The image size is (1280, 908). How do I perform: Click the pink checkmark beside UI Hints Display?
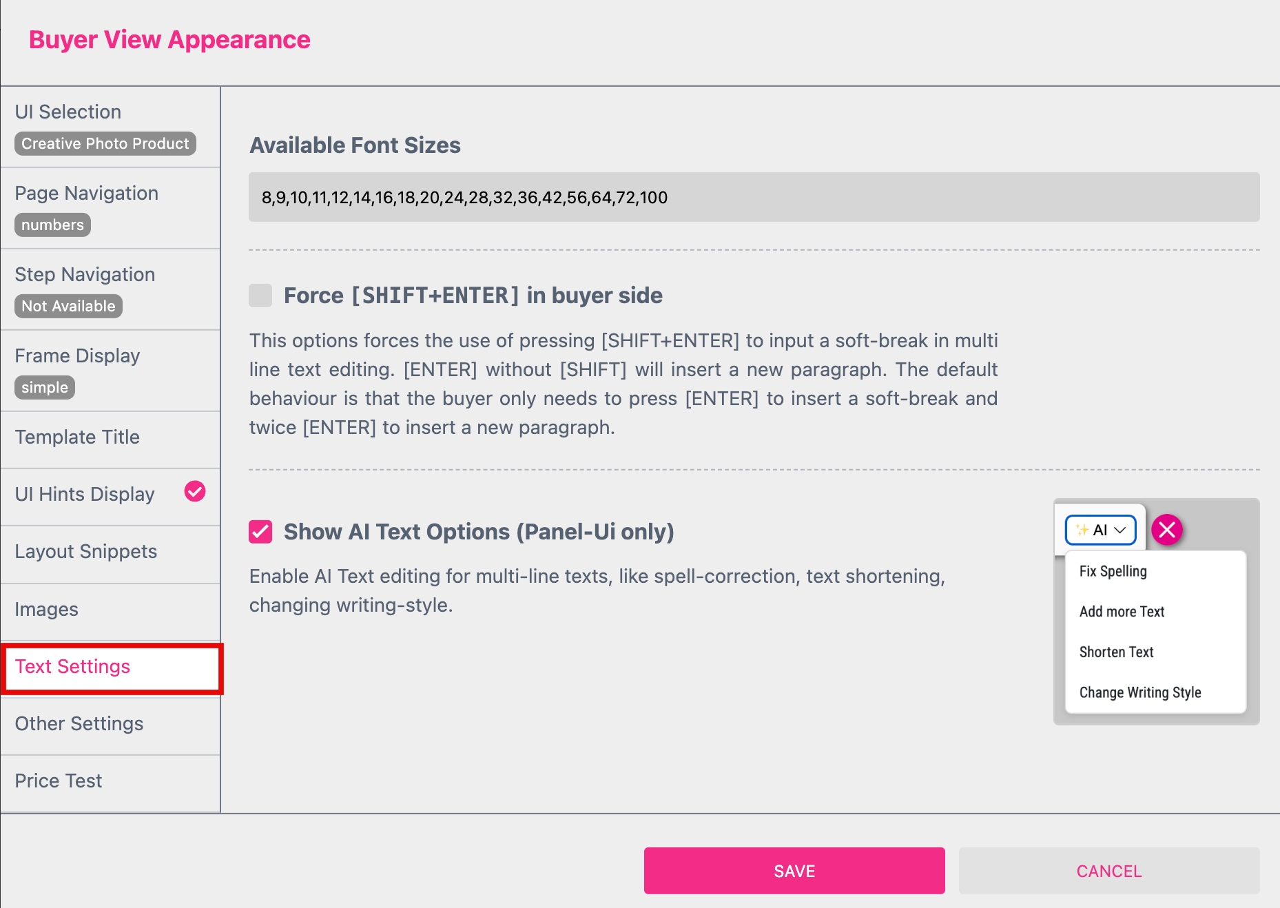click(x=195, y=492)
